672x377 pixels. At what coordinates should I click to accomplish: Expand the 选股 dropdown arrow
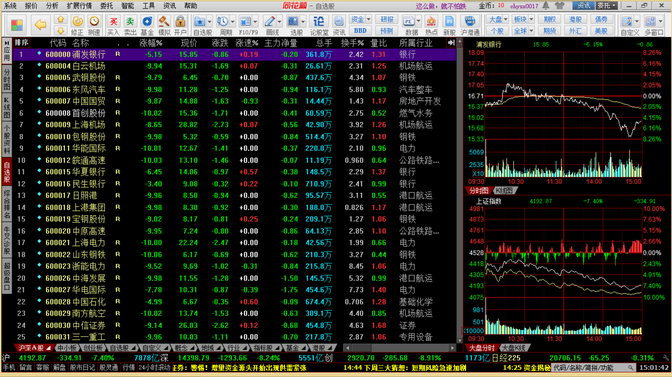303,22
